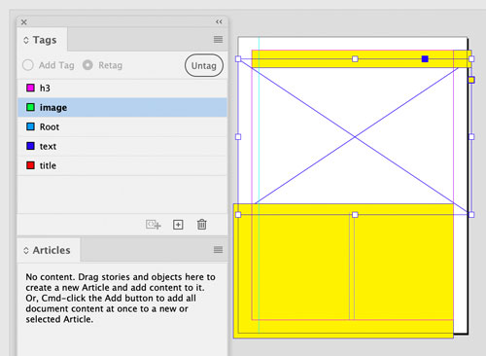Click the light blue swatch of Root tag
The height and width of the screenshot is (356, 486).
[x=30, y=126]
